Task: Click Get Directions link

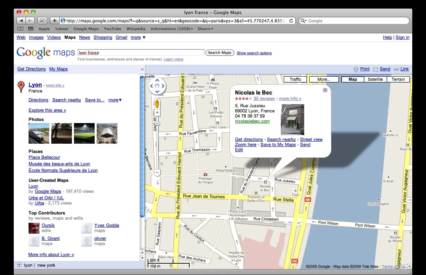Action: [x=31, y=69]
